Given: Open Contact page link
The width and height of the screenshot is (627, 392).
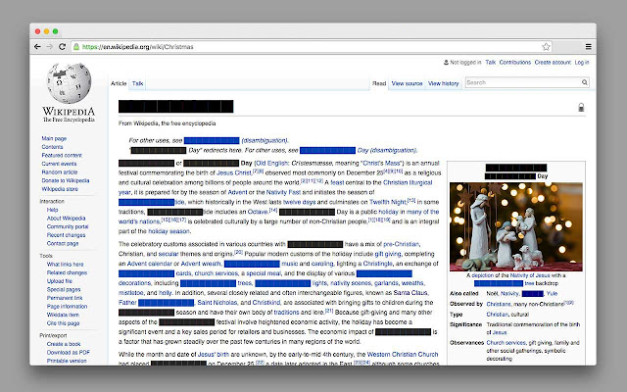Looking at the screenshot, I should [x=63, y=243].
